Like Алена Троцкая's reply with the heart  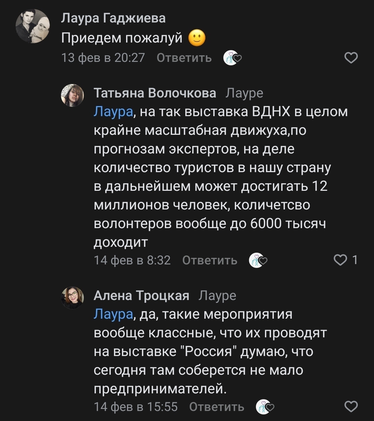(x=351, y=407)
